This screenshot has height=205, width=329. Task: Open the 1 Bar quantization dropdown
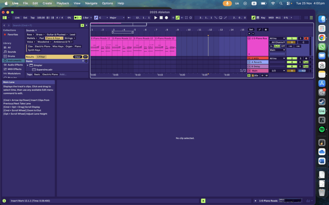pos(86,18)
